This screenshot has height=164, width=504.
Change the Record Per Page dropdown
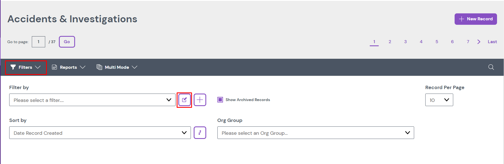(x=439, y=100)
